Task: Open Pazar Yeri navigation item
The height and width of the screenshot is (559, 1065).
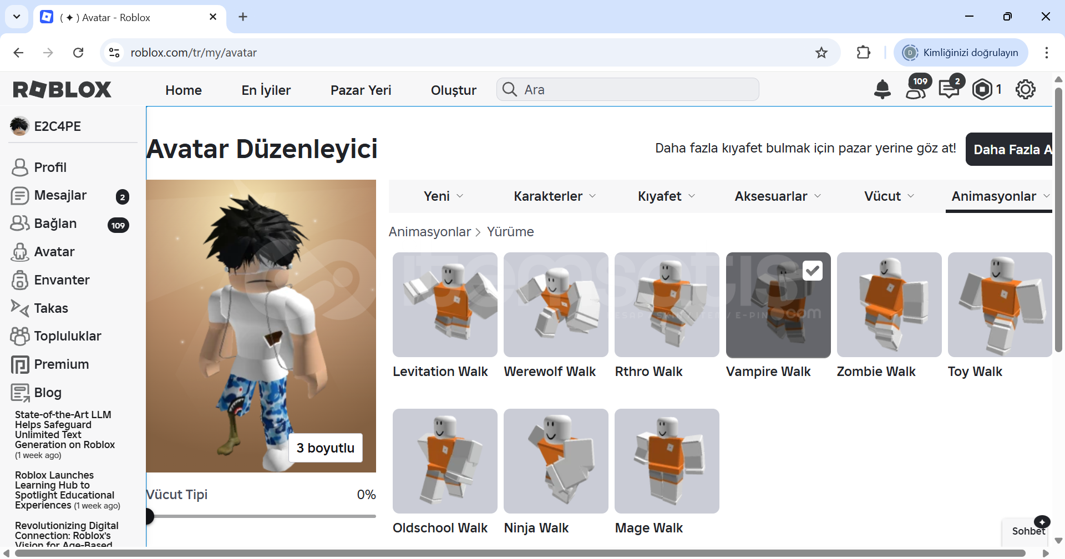Action: pos(361,90)
